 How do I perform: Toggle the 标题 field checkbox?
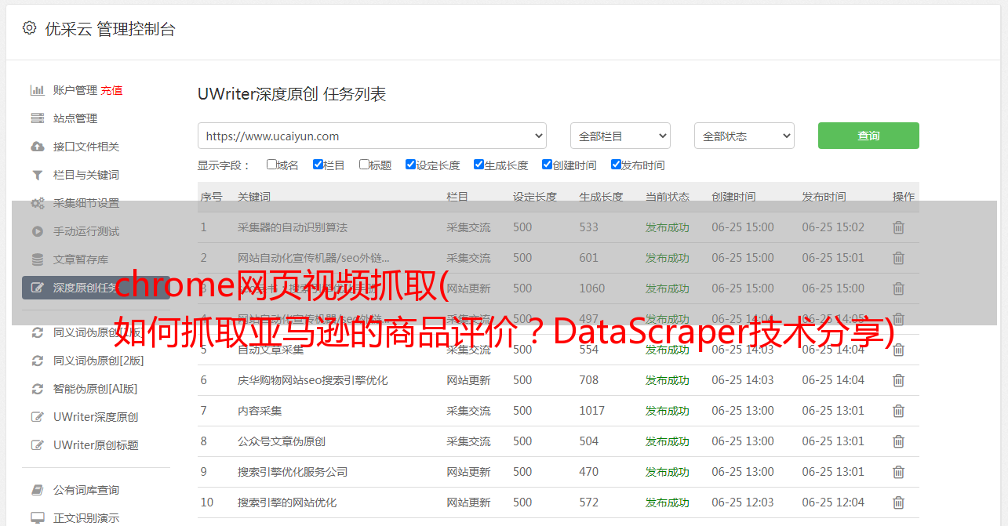click(x=364, y=165)
